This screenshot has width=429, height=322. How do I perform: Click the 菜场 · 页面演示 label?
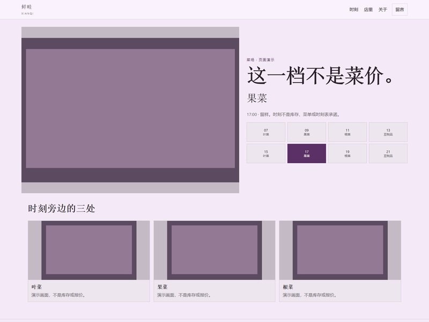click(x=261, y=60)
